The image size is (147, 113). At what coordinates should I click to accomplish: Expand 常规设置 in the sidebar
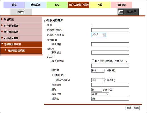point(21,20)
